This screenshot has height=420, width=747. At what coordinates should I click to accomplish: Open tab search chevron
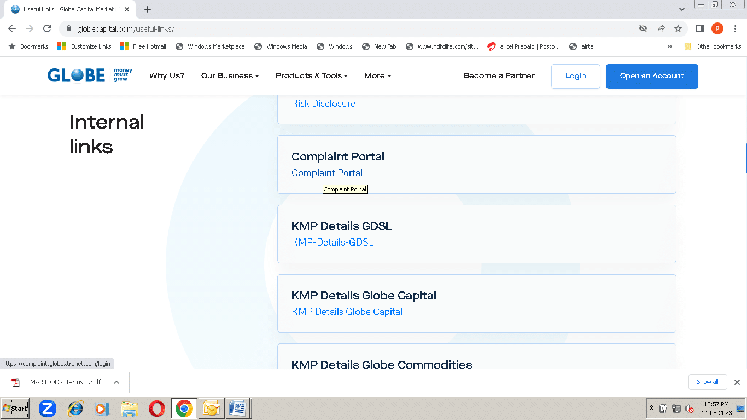tap(682, 9)
